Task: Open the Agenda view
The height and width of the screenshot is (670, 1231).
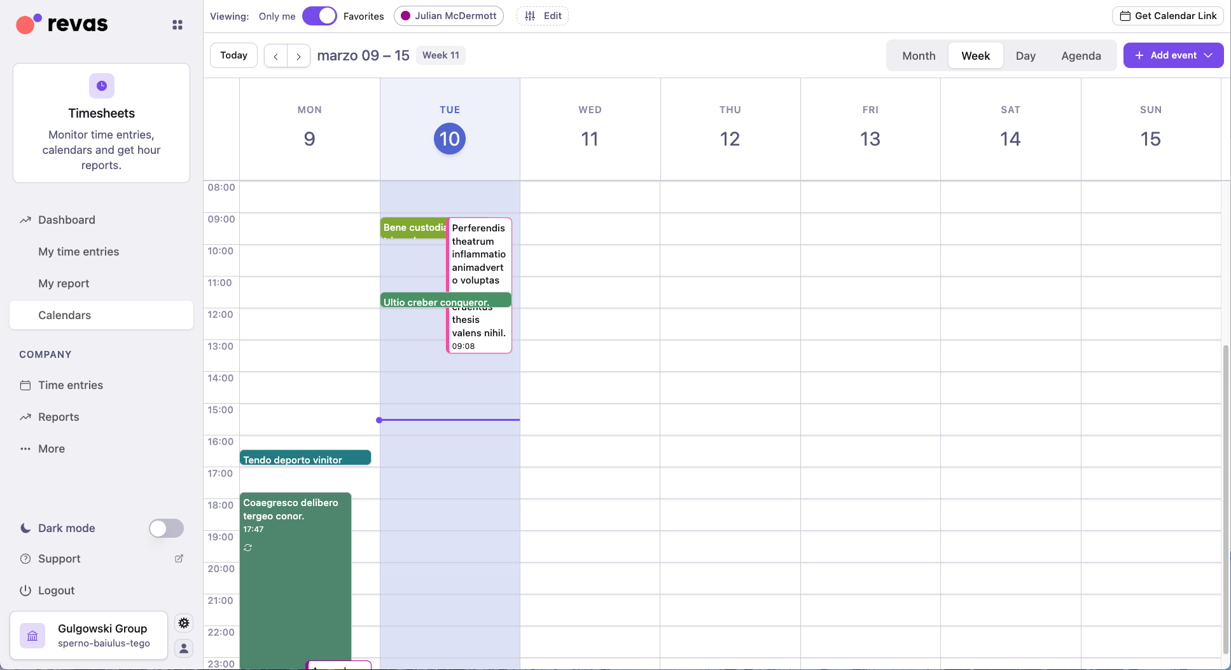Action: point(1081,55)
